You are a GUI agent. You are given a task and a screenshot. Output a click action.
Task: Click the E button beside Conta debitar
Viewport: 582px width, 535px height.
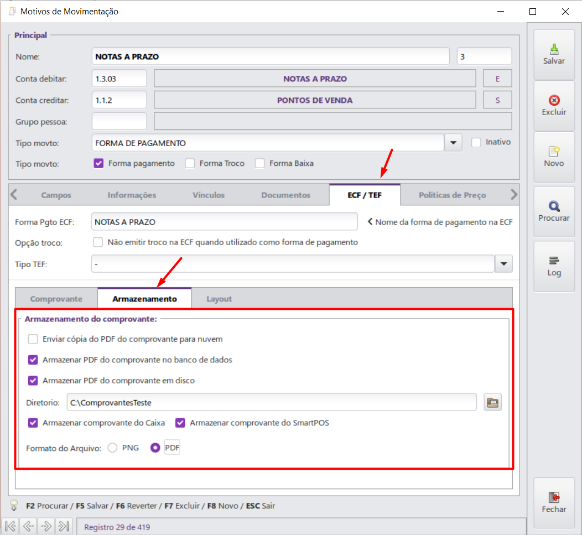(497, 79)
